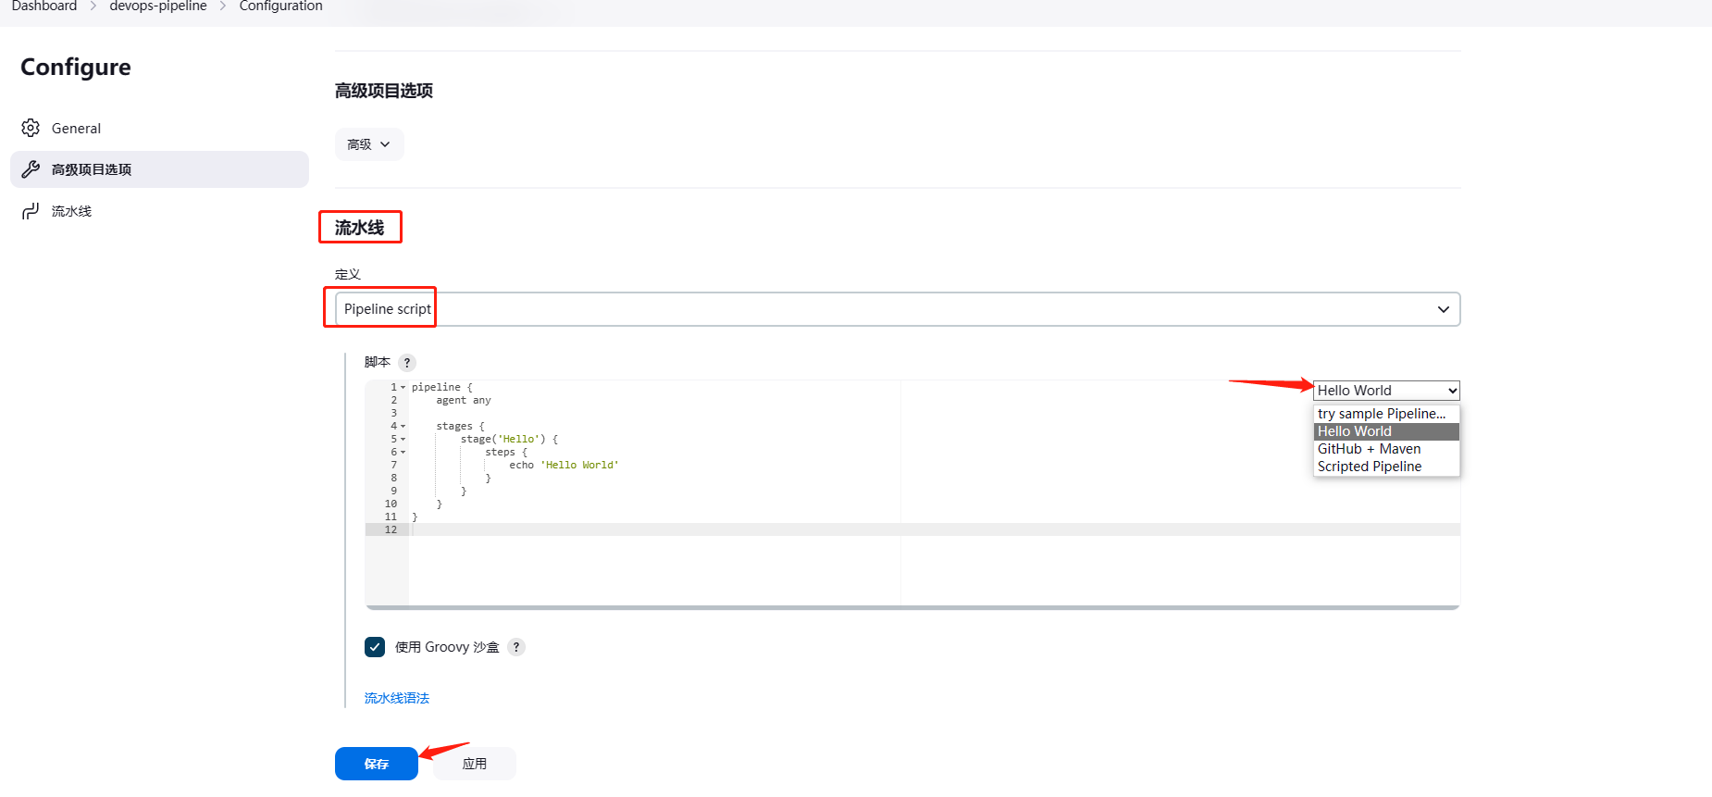Open the Pipeline script definition dropdown
This screenshot has width=1712, height=797.
coord(896,309)
